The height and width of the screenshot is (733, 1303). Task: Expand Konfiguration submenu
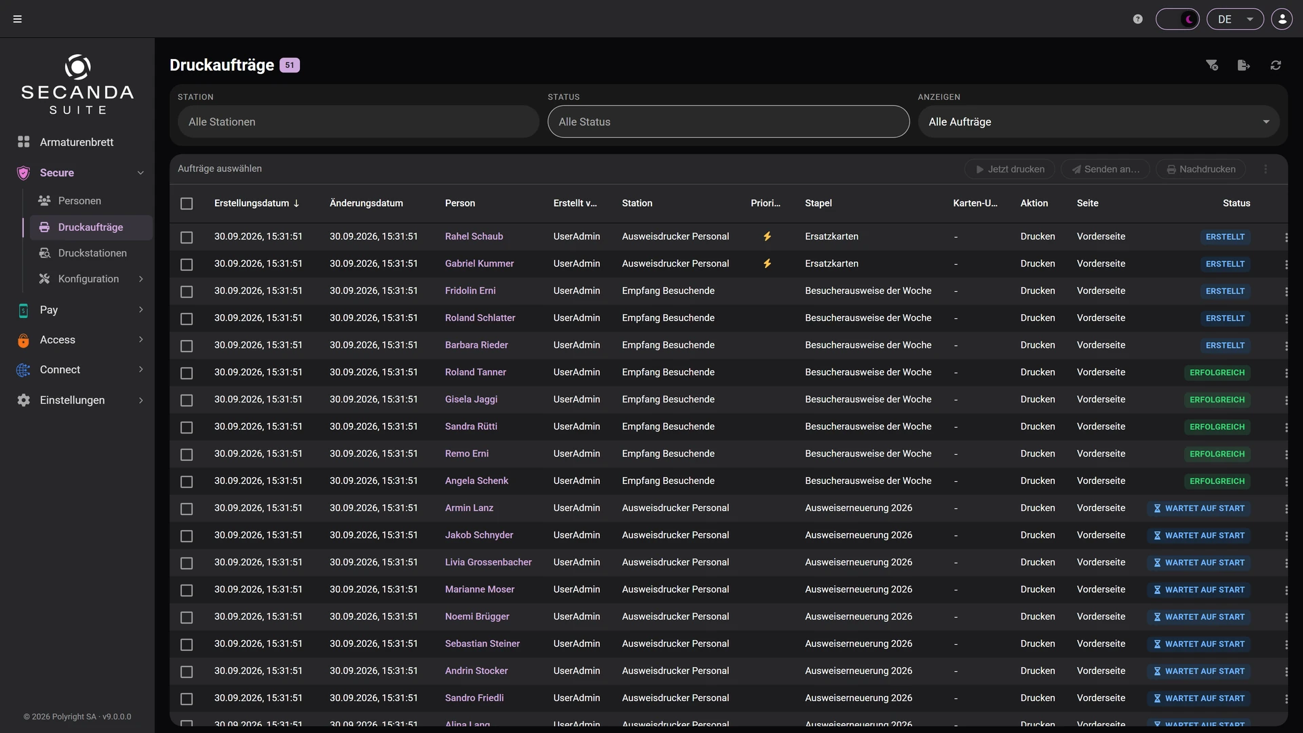90,279
